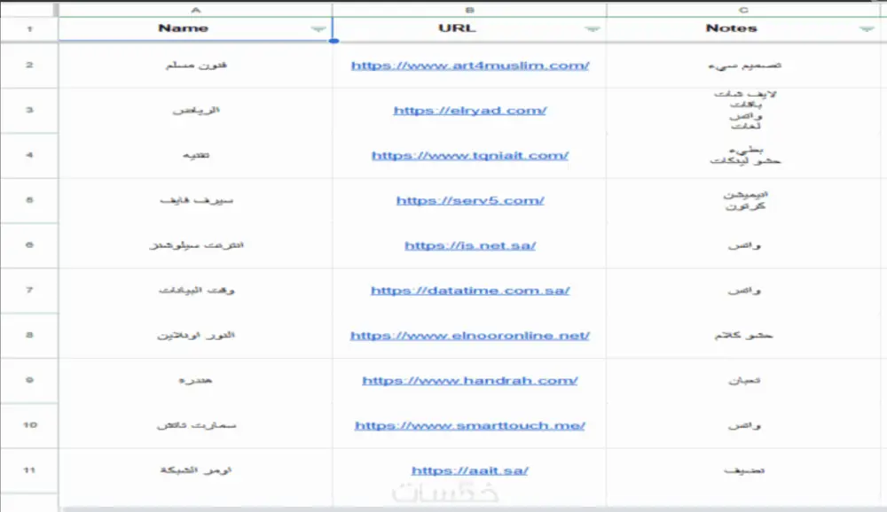This screenshot has height=512, width=887.
Task: Select the Notes cell in row 5
Action: click(744, 199)
